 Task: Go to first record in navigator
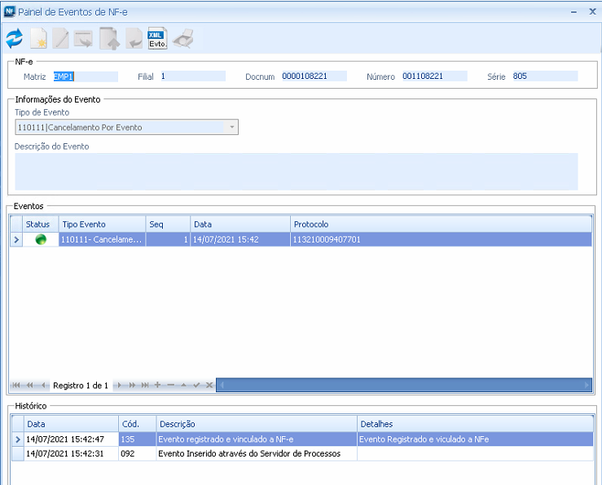click(17, 385)
